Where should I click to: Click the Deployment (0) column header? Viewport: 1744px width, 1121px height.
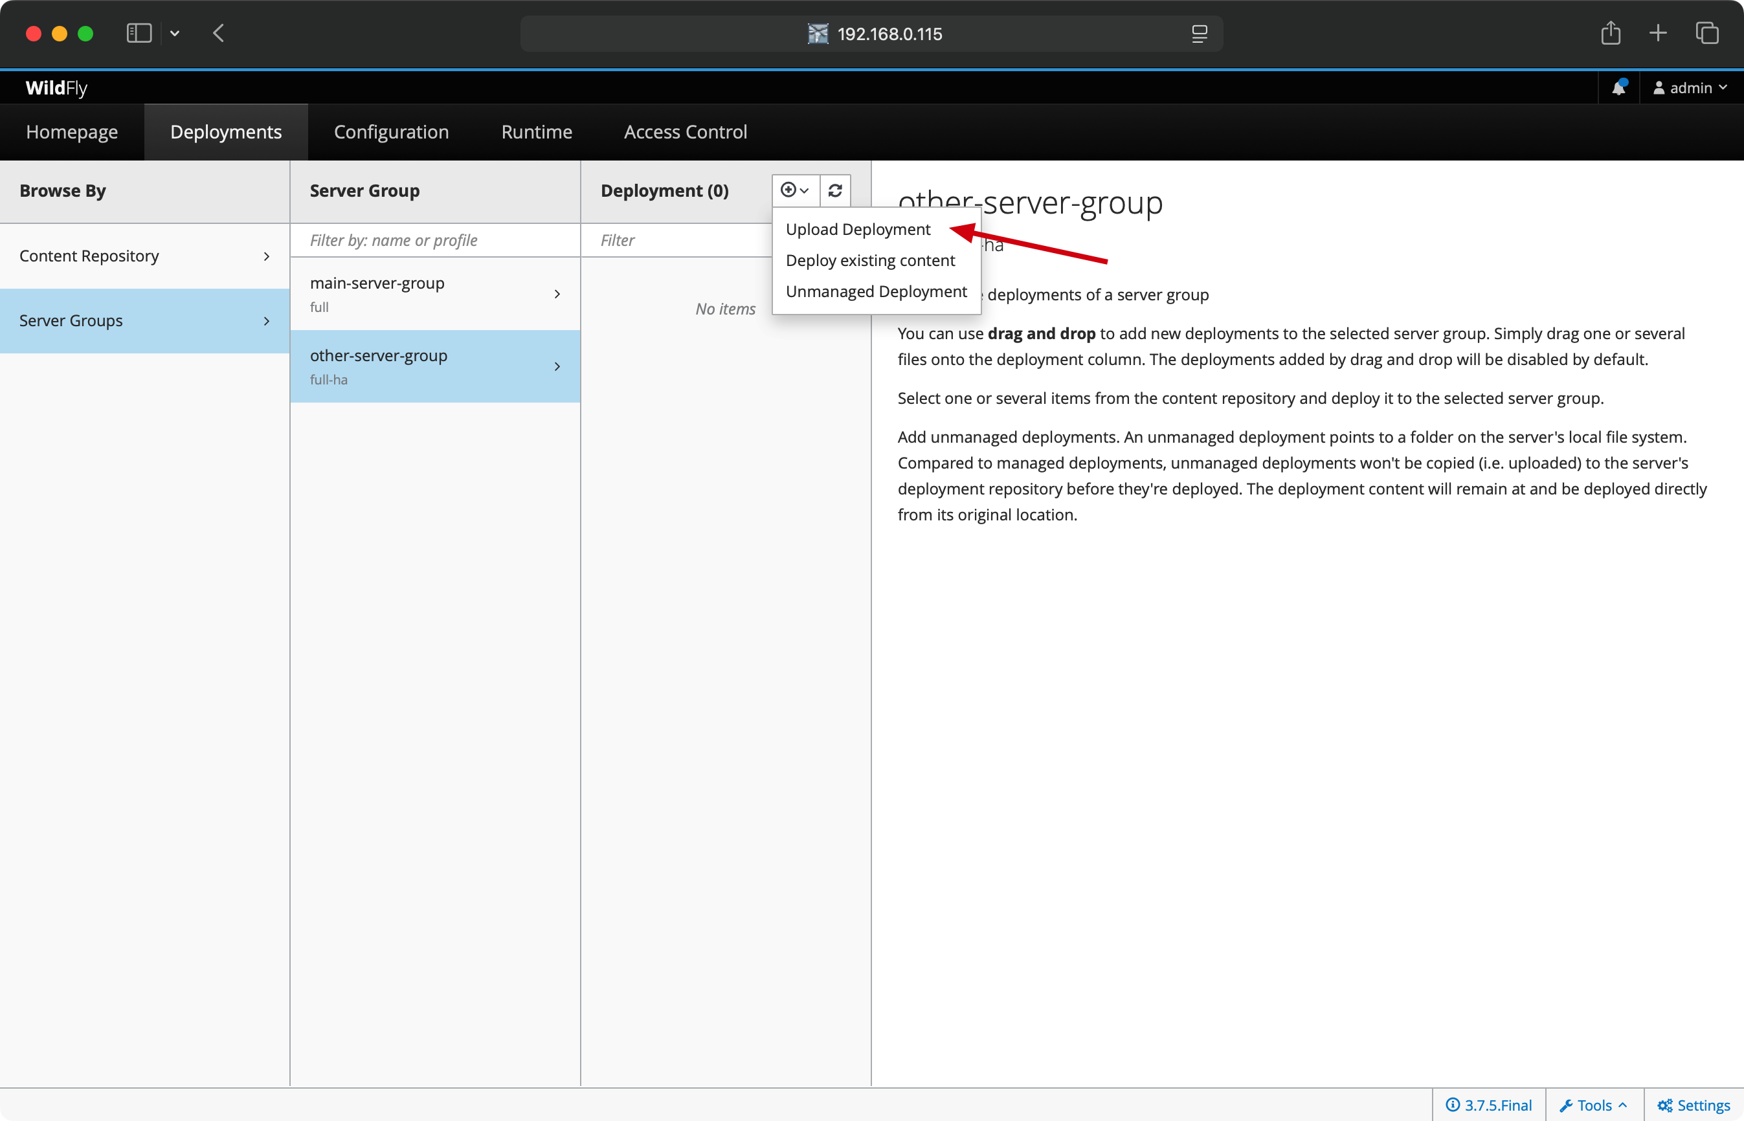click(x=665, y=191)
